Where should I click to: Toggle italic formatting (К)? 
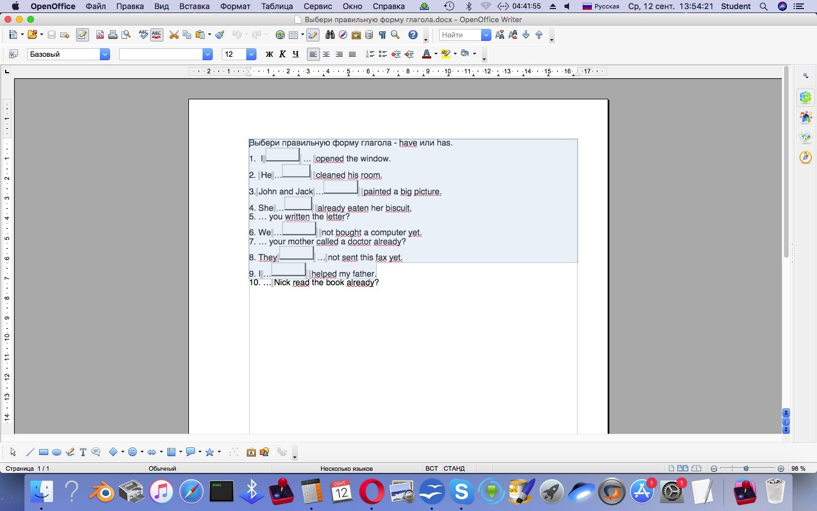(x=283, y=55)
